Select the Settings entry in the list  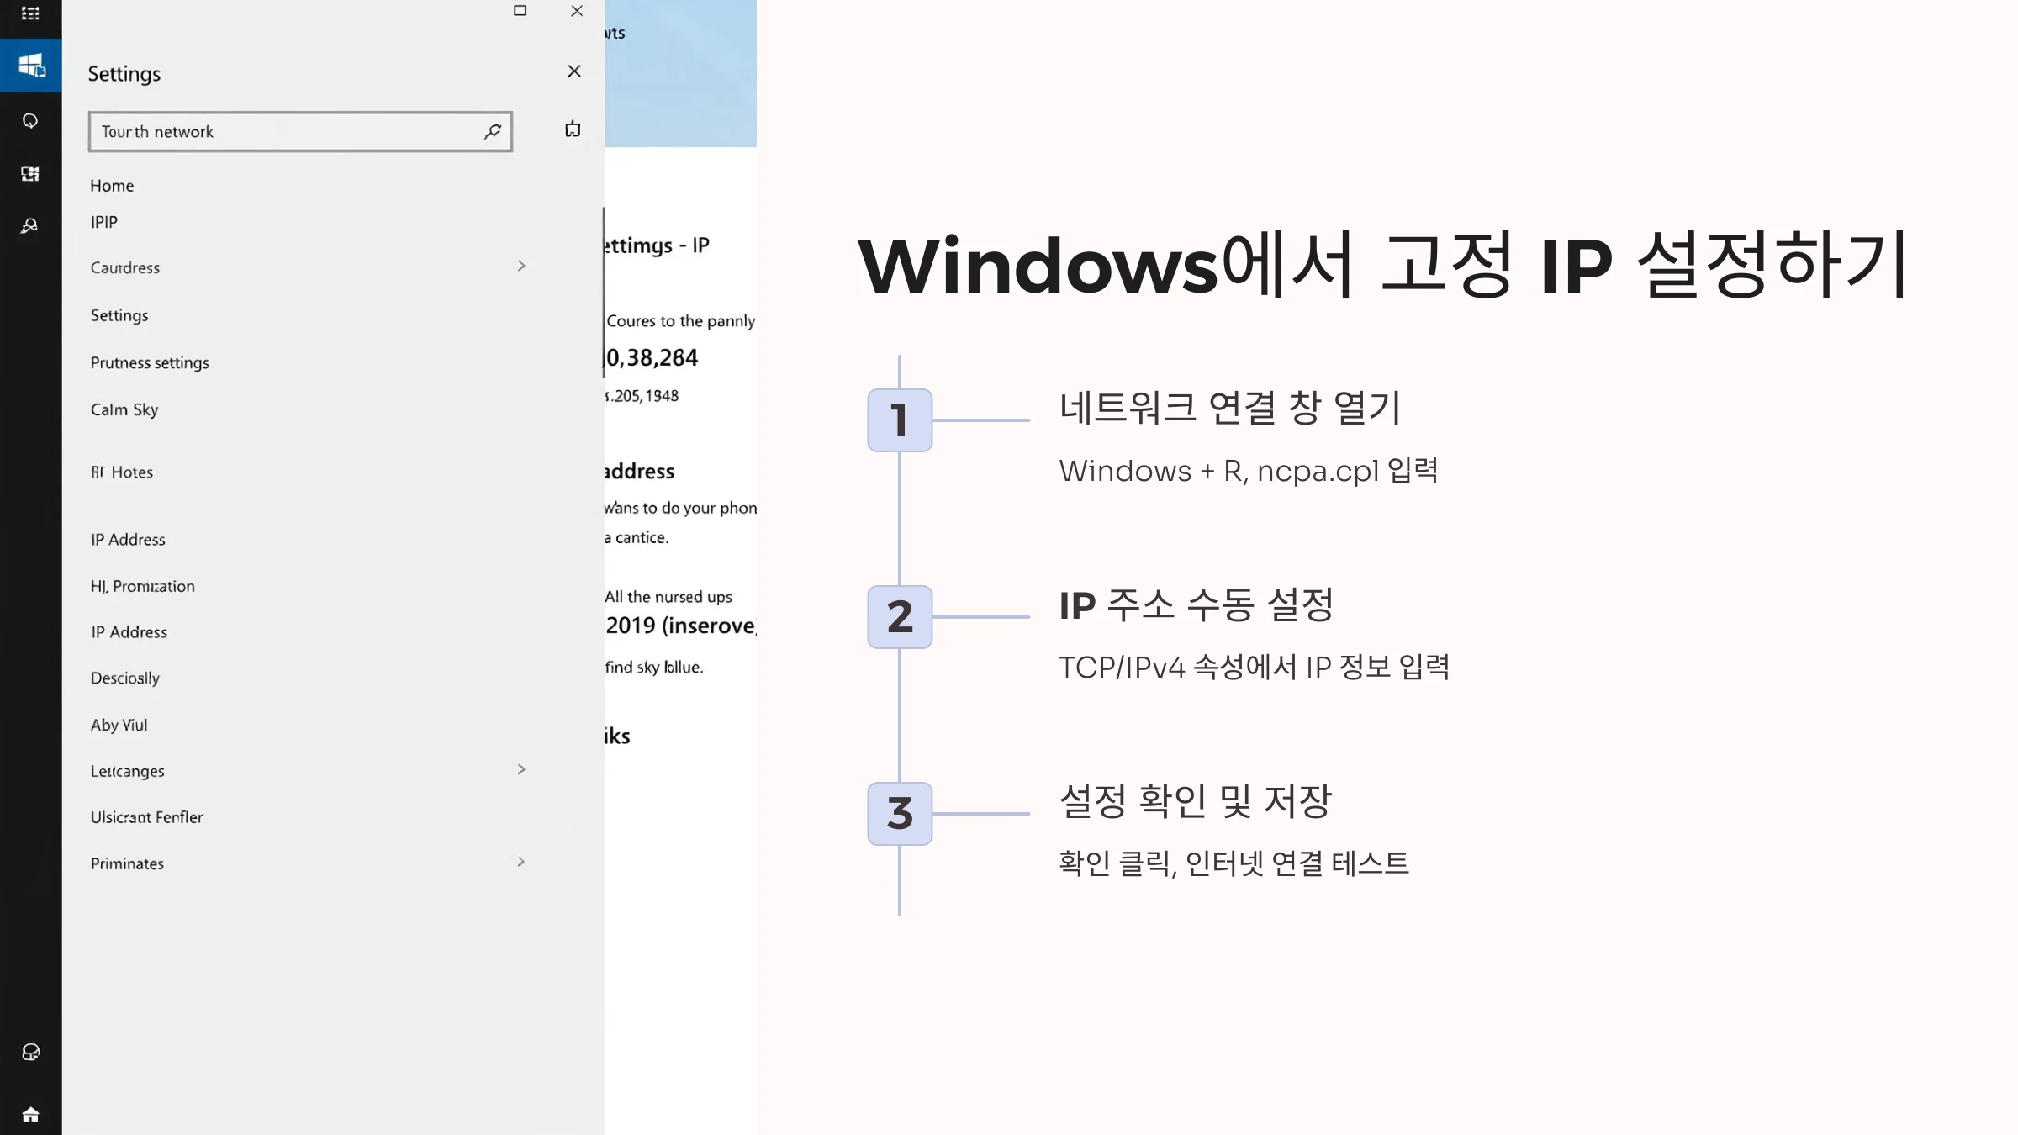[119, 315]
